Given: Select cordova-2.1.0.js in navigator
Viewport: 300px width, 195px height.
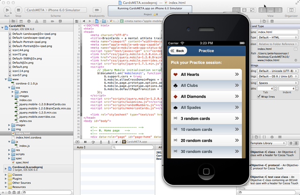Looking at the screenshot, I should point(27,83).
